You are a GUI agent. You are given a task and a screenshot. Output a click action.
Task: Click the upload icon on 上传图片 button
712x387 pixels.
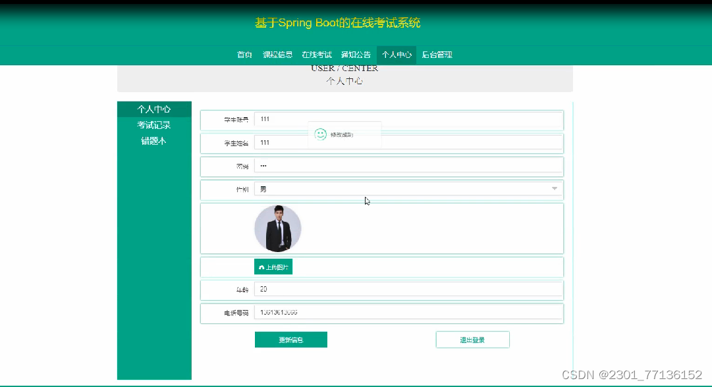(x=261, y=267)
